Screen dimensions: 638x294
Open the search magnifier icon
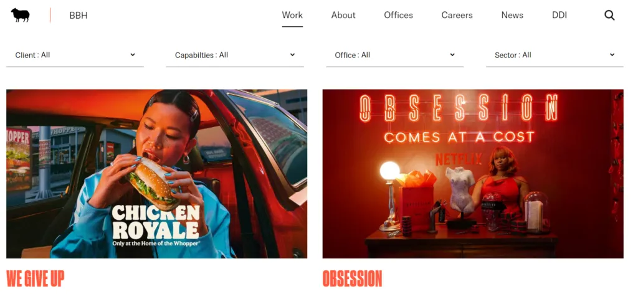[x=609, y=16]
